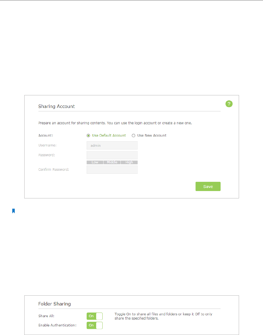Click the blue bookmark note icon
The image size is (263, 335).
(14, 211)
